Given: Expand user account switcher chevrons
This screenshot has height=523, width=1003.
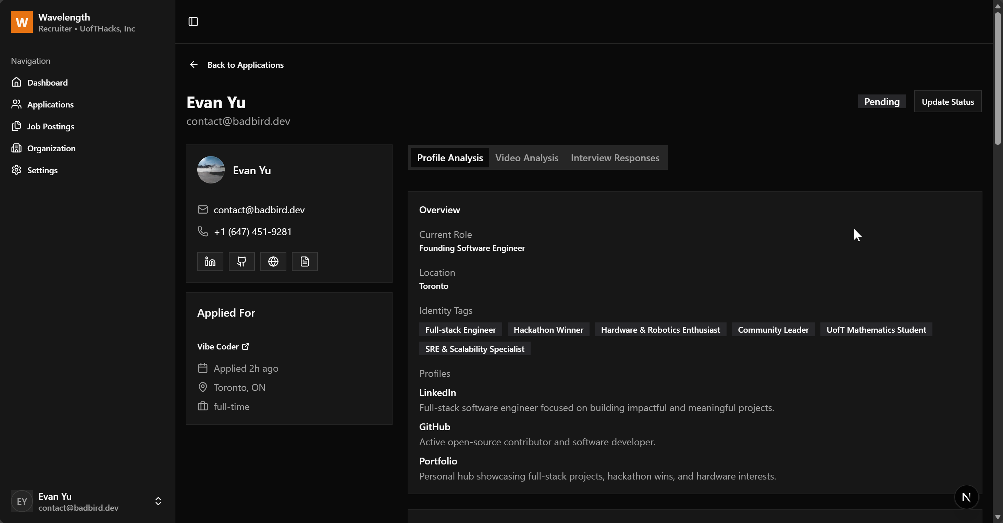Looking at the screenshot, I should coord(158,501).
